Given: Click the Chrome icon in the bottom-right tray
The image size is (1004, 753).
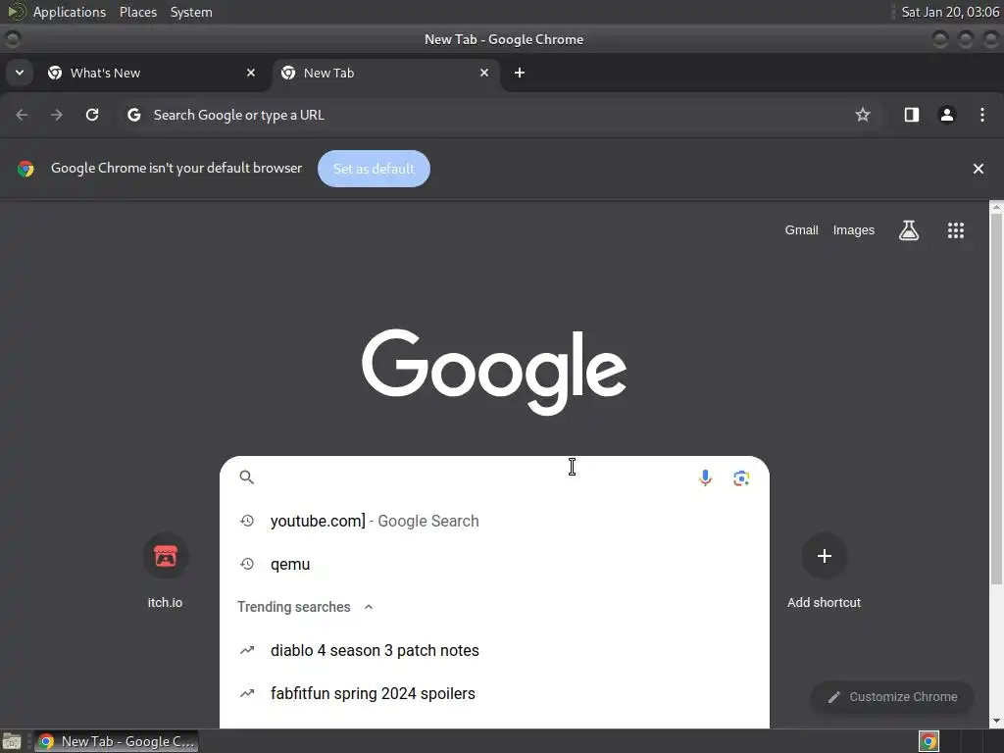Looking at the screenshot, I should [x=929, y=741].
